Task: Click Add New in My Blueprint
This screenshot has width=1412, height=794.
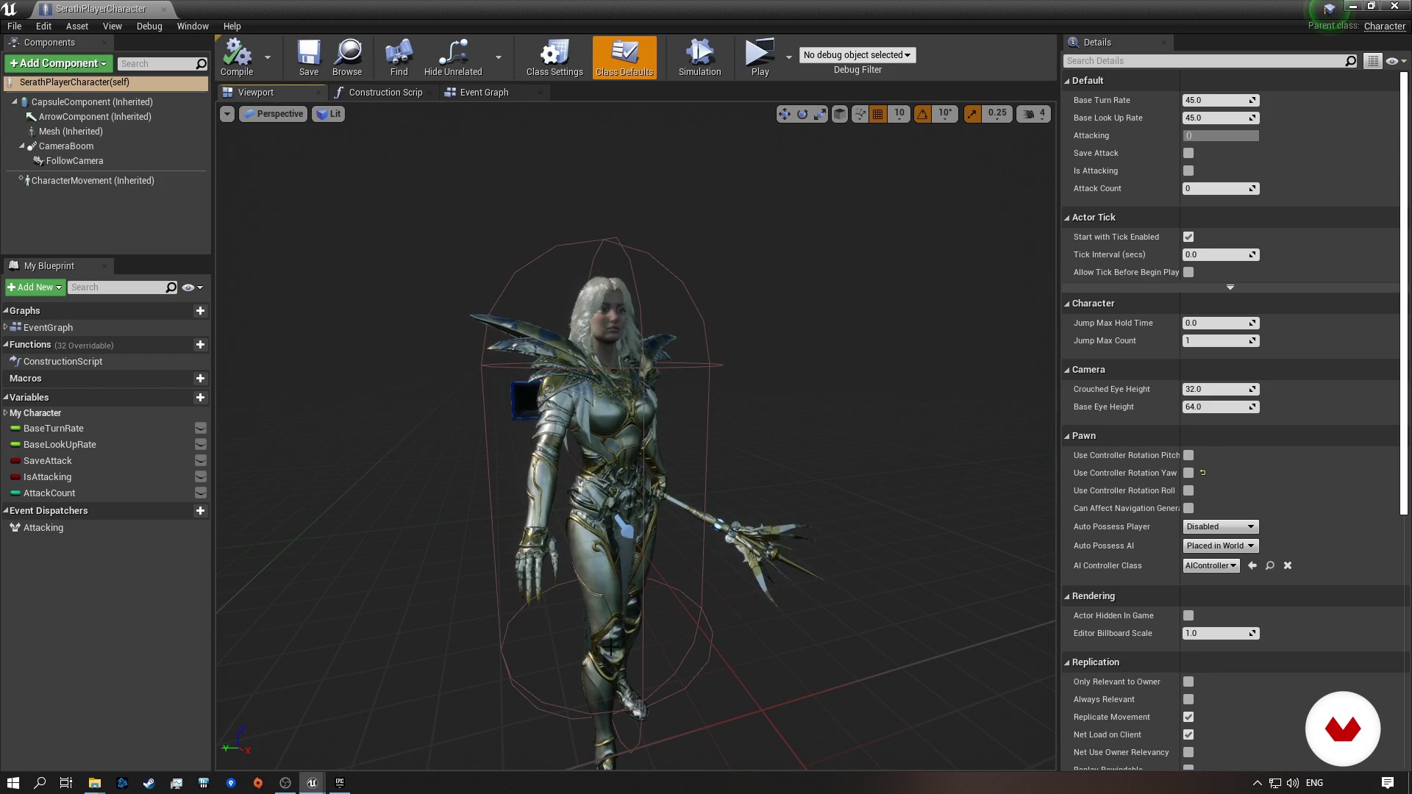Action: coord(35,287)
